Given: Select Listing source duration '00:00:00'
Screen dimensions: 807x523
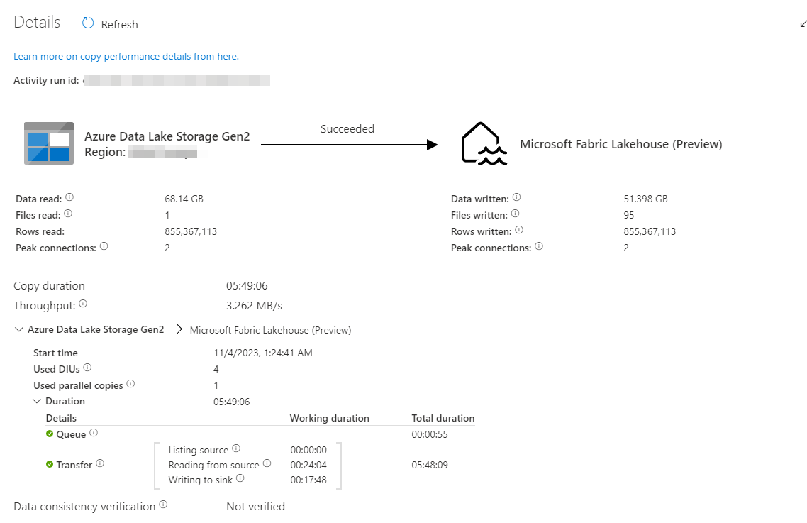Looking at the screenshot, I should [308, 450].
